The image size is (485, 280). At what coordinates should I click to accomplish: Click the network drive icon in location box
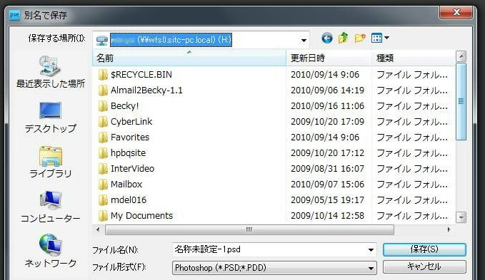click(x=101, y=40)
